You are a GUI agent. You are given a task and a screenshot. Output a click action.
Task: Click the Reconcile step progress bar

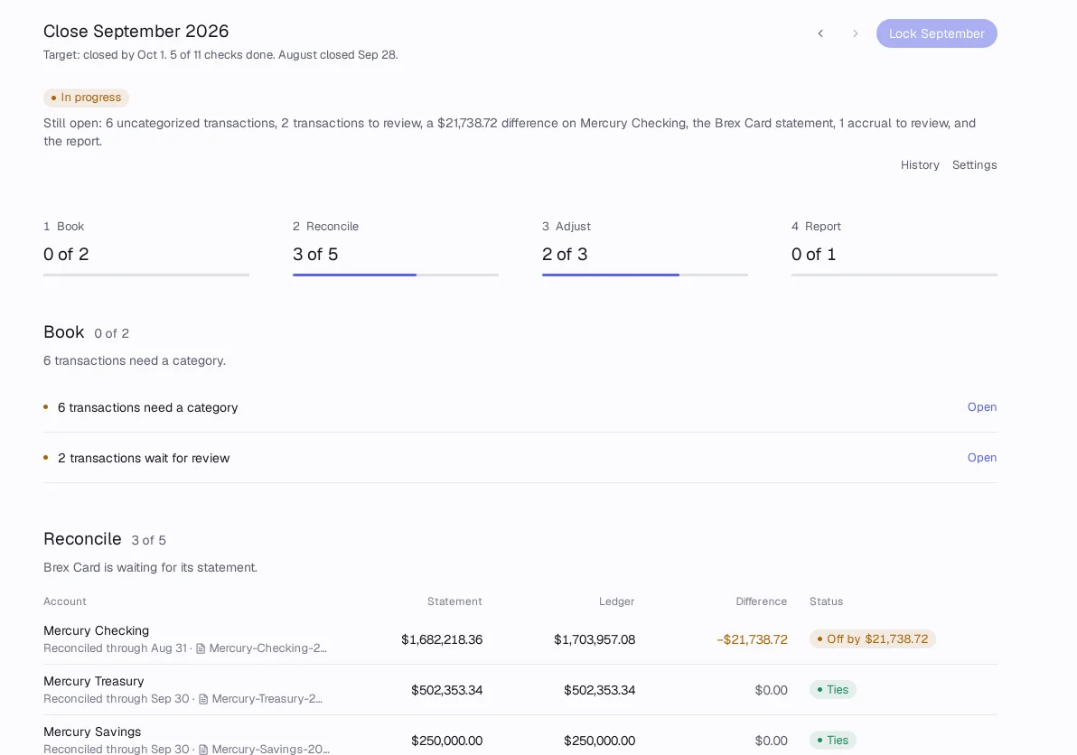click(395, 275)
